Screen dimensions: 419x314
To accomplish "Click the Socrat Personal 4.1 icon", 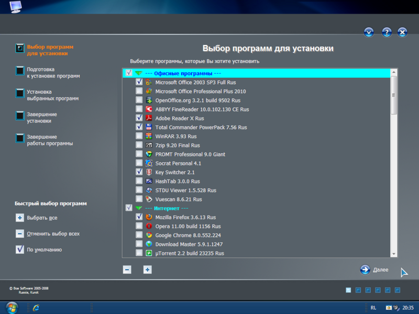I will [x=149, y=163].
